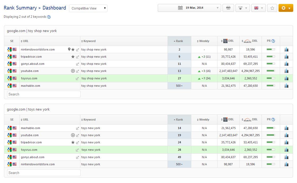This screenshot has width=297, height=183.
Task: Click the print icon button
Action: [228, 8]
